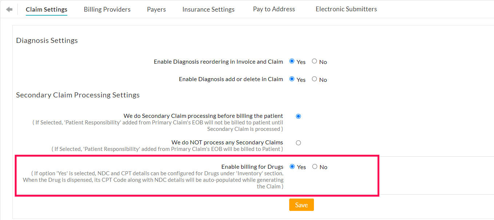The width and height of the screenshot is (494, 220).
Task: Return to the Claim Settings tab
Action: pyautogui.click(x=46, y=10)
